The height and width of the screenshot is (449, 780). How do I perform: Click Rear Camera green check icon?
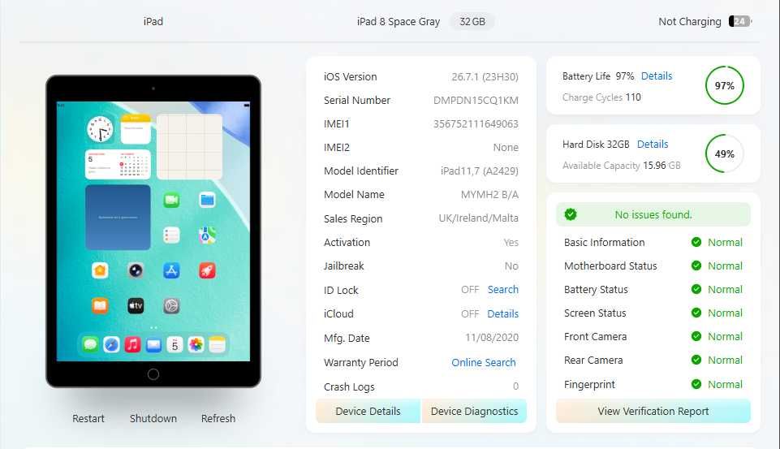(x=696, y=360)
